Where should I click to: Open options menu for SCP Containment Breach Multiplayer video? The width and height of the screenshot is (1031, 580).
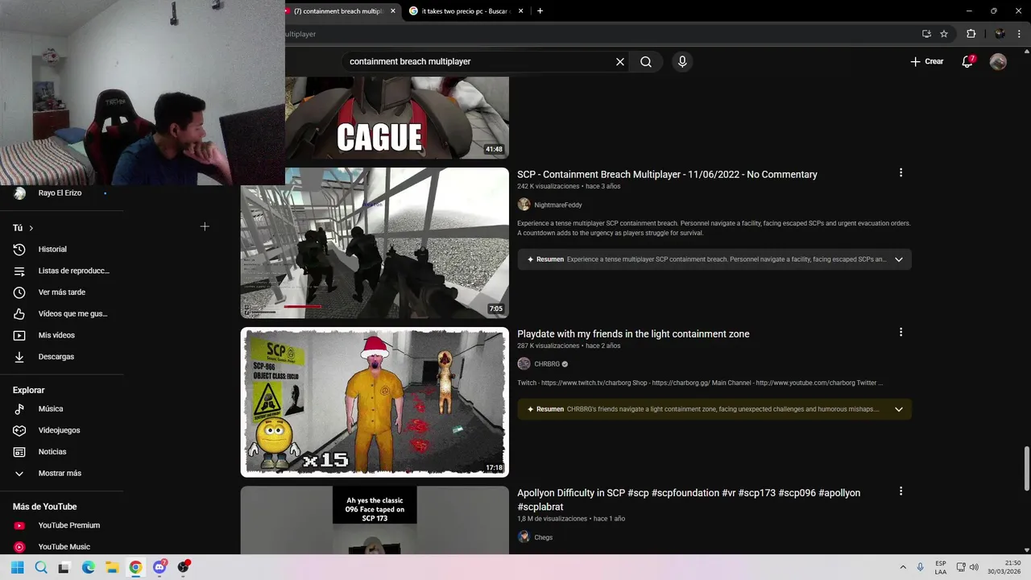tap(901, 172)
